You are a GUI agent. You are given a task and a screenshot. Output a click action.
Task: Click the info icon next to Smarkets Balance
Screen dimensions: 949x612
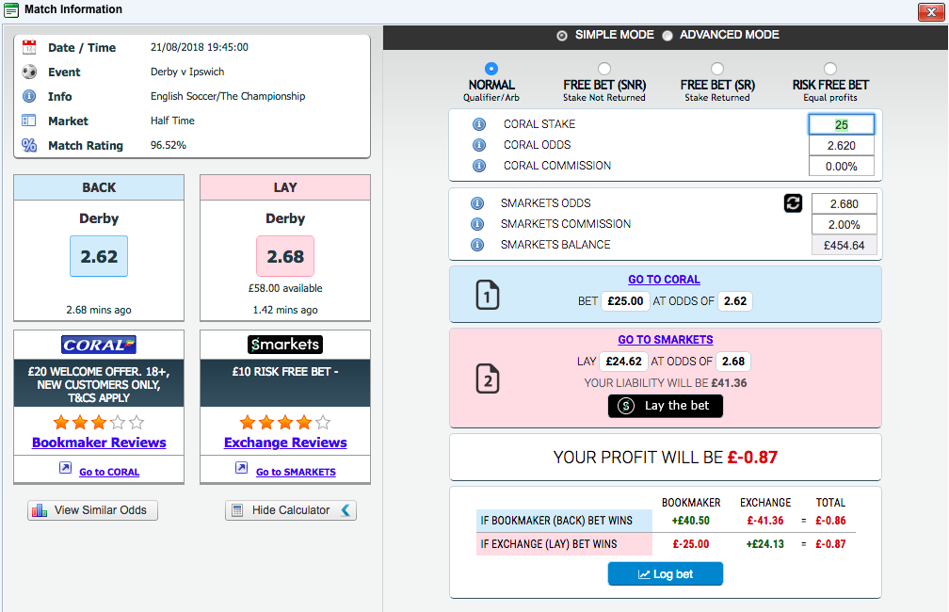click(x=477, y=245)
